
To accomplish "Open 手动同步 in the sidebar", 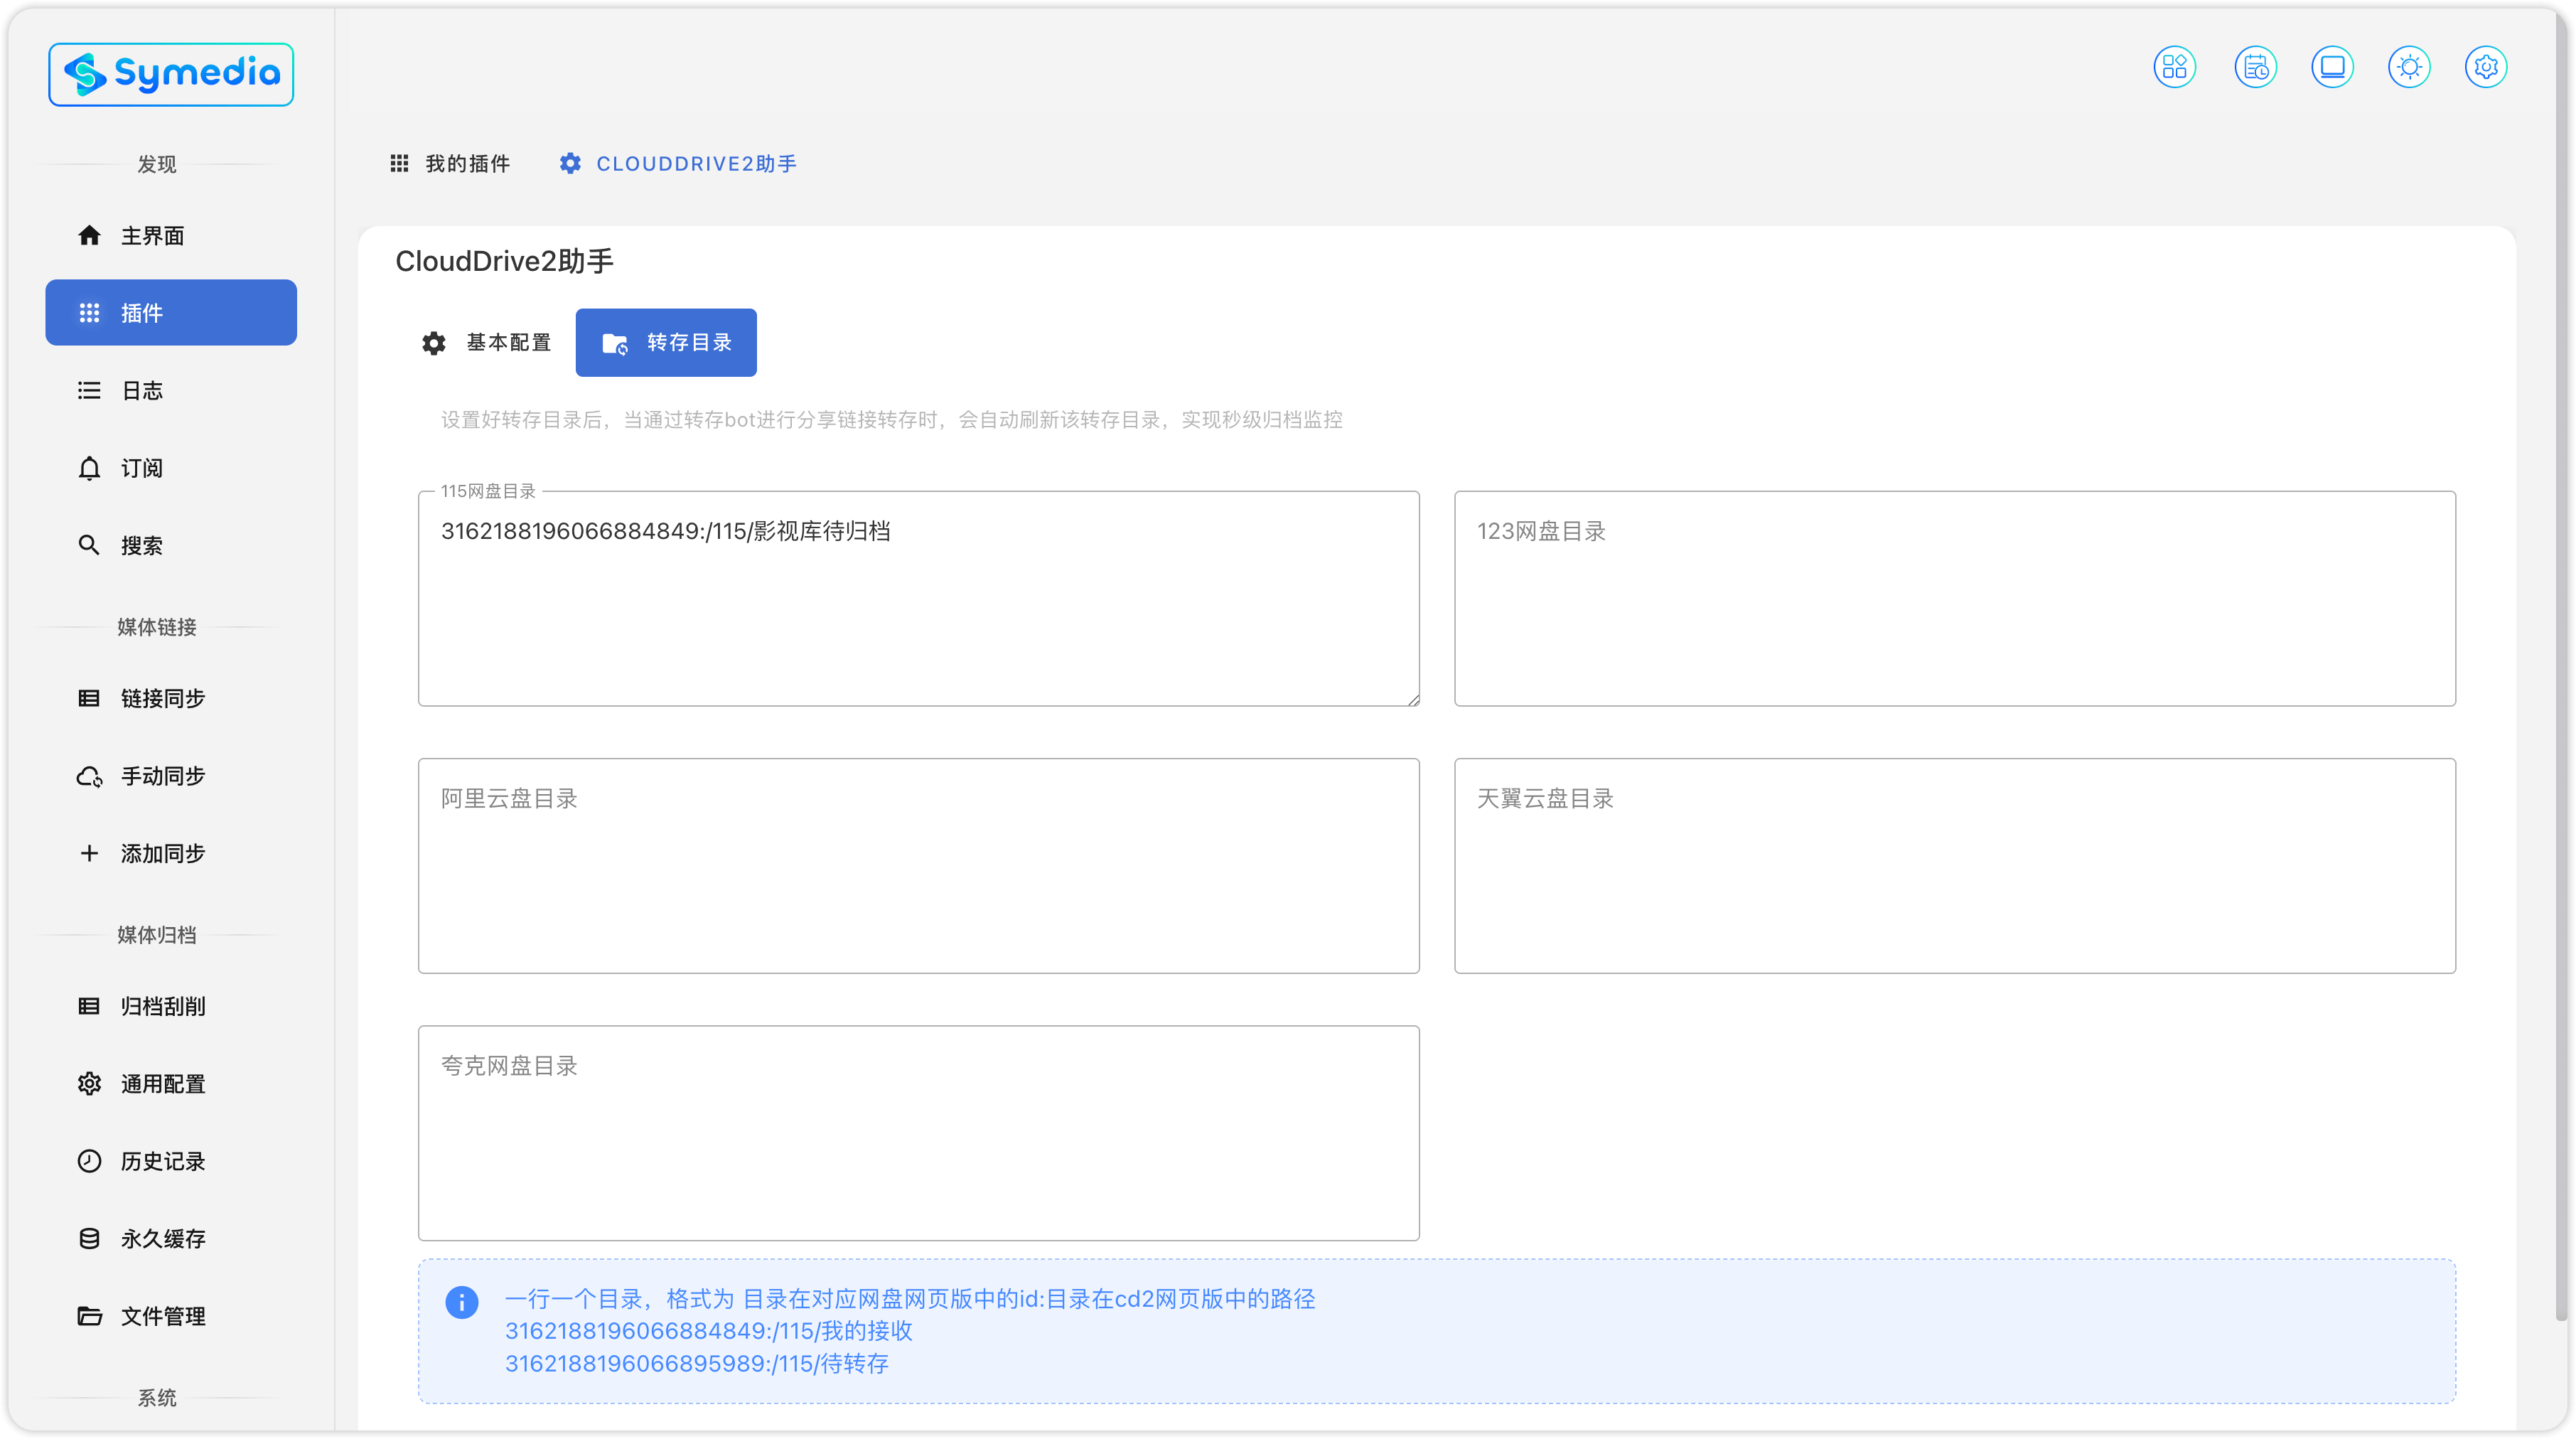I will pos(162,776).
